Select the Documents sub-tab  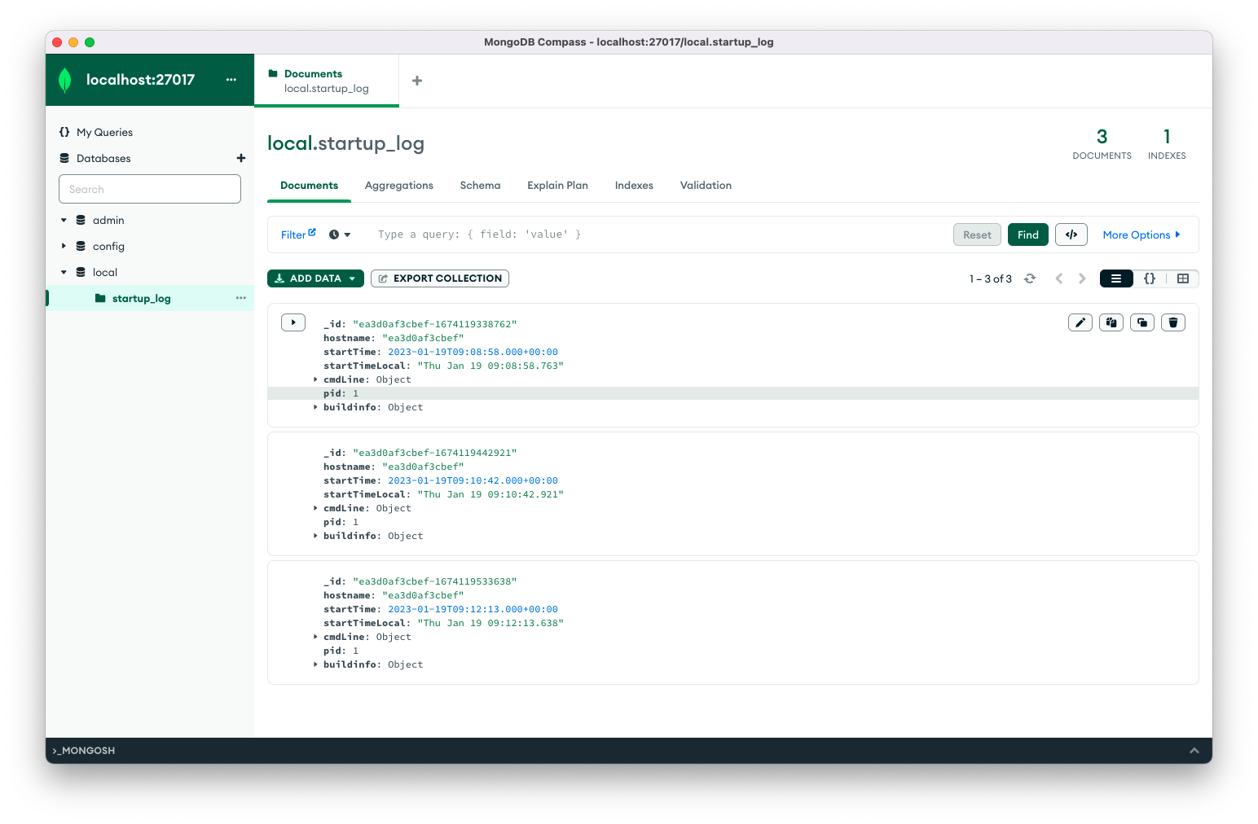(x=309, y=186)
